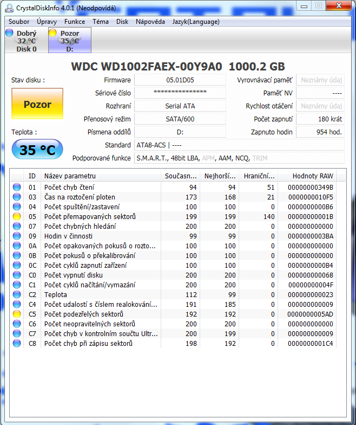Click the Název parametru column header
The width and height of the screenshot is (356, 425).
(x=101, y=176)
